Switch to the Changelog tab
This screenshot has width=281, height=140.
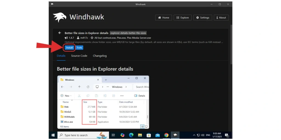pos(100,56)
